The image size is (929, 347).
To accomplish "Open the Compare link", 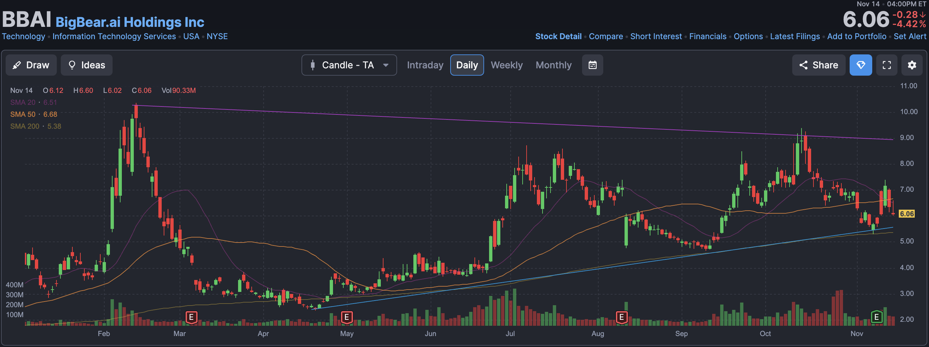I will pos(606,36).
